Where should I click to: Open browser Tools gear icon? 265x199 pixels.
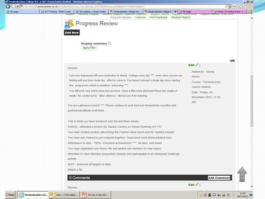[x=250, y=7]
